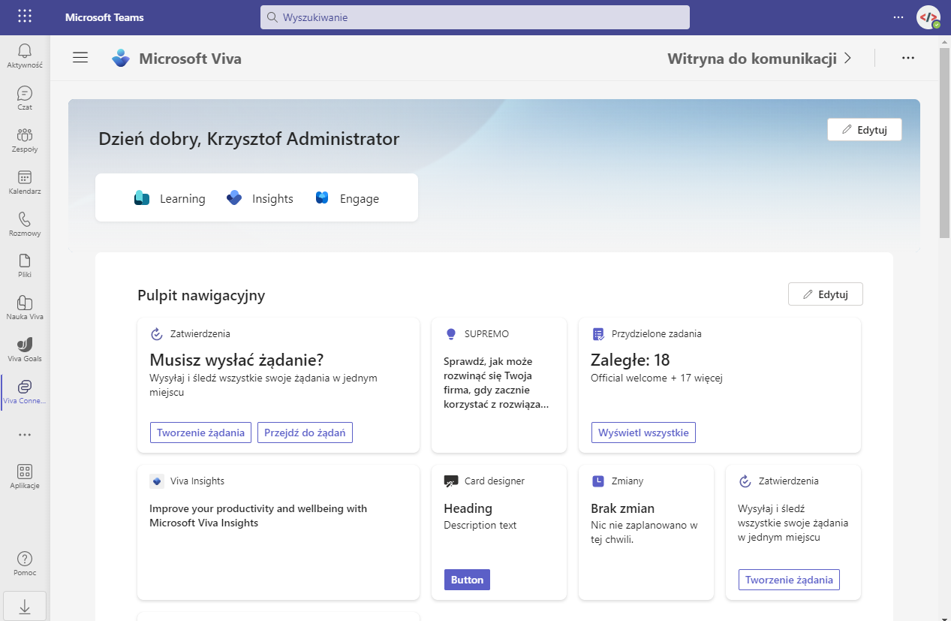The image size is (951, 621).
Task: Open Teams settings and more ellipsis
Action: point(898,17)
